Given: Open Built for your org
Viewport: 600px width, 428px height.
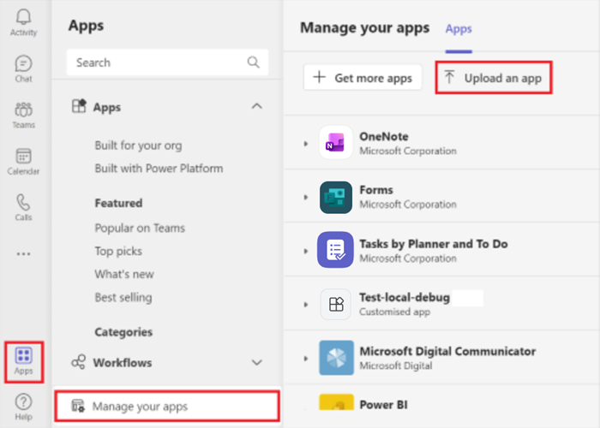Looking at the screenshot, I should coord(138,146).
